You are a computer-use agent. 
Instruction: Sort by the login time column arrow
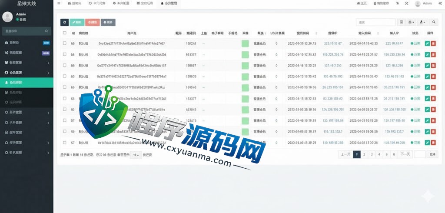pyautogui.click(x=316, y=33)
